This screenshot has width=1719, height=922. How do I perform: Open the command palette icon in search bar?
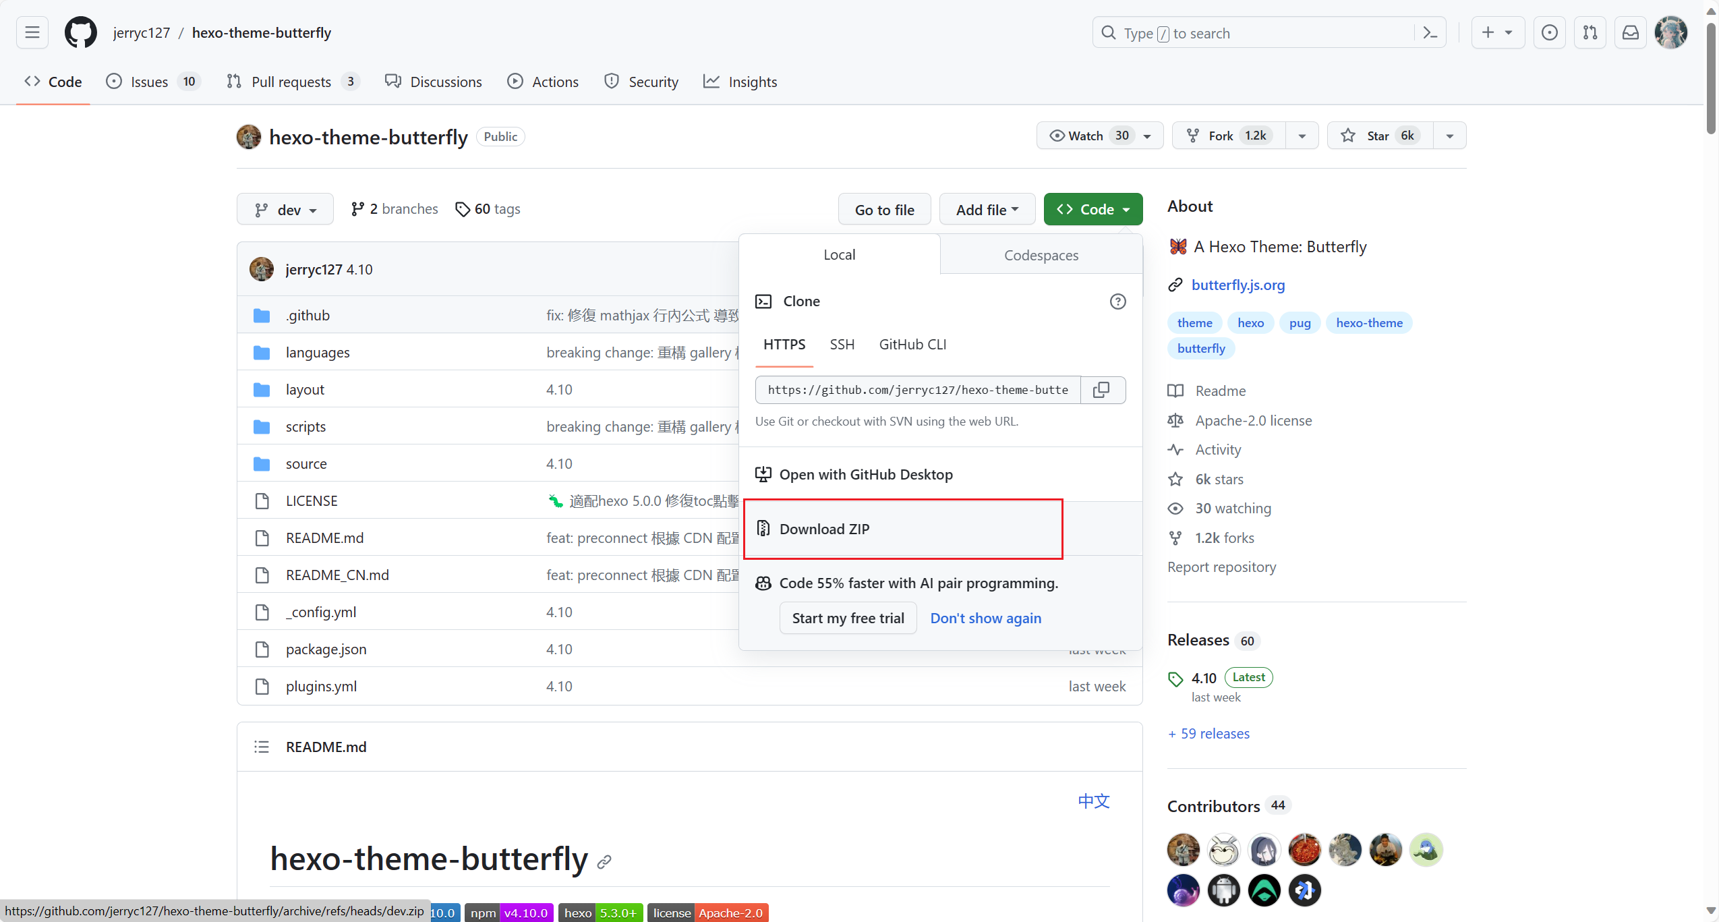pyautogui.click(x=1430, y=33)
